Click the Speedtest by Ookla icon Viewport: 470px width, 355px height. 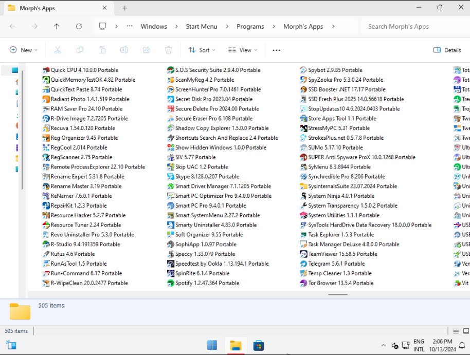[x=171, y=264]
